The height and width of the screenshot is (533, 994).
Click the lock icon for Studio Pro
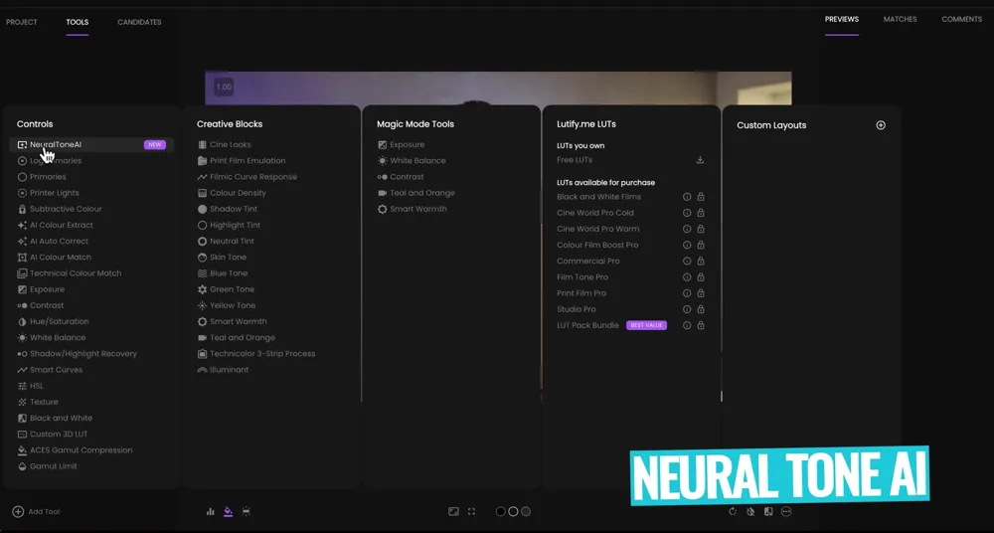tap(701, 309)
